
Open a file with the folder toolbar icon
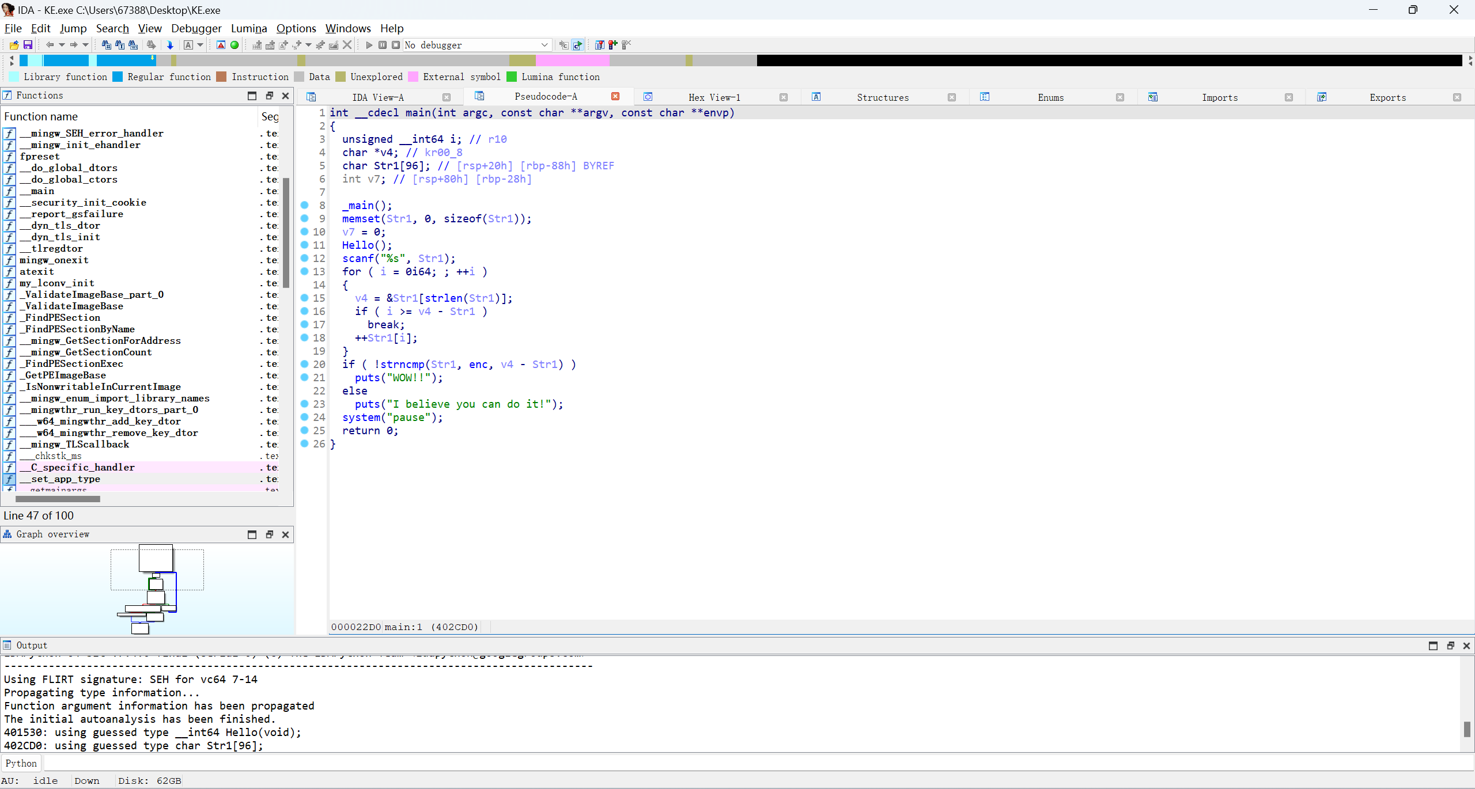click(x=14, y=45)
